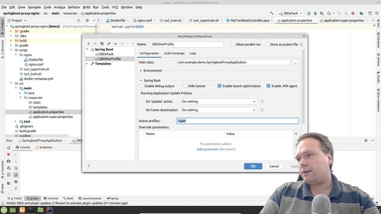The width and height of the screenshot is (381, 214).
Task: Move configuration up with arrow icon
Action: pos(115,43)
